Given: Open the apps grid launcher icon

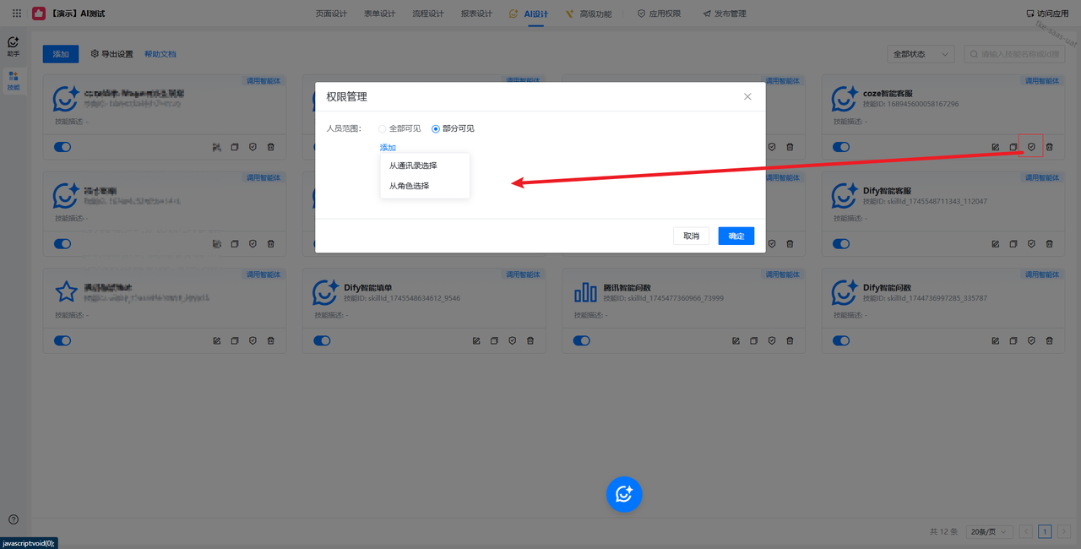Looking at the screenshot, I should (17, 14).
